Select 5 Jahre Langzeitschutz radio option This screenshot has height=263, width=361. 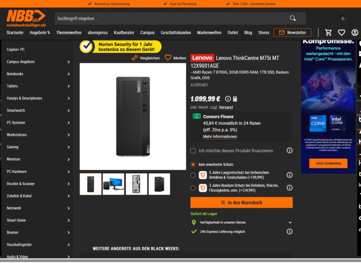click(193, 175)
